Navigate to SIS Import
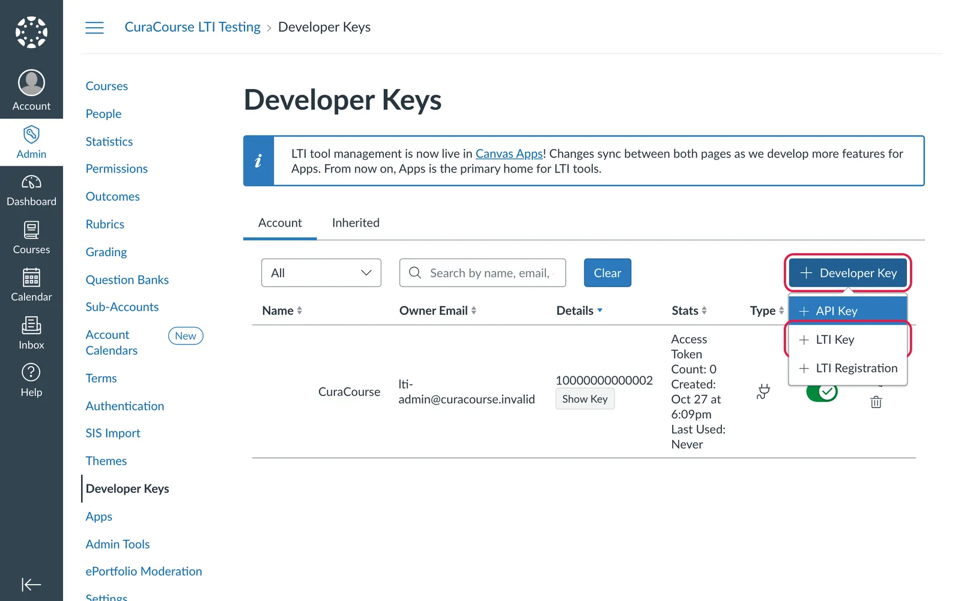Viewport: 961px width, 601px height. [x=113, y=433]
